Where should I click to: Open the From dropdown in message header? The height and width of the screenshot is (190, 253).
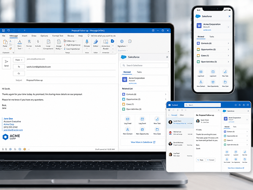19,60
